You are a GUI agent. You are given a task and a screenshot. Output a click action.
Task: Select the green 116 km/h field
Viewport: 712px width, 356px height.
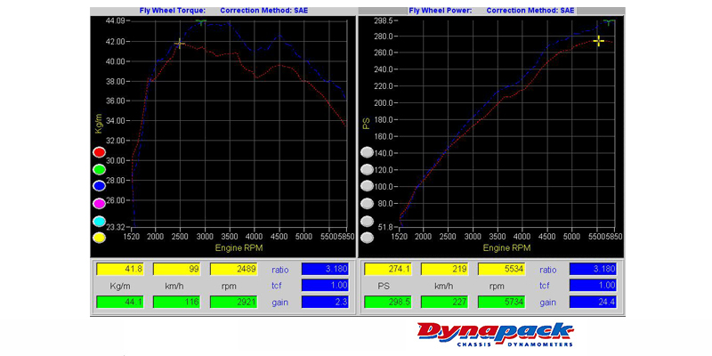tap(176, 302)
